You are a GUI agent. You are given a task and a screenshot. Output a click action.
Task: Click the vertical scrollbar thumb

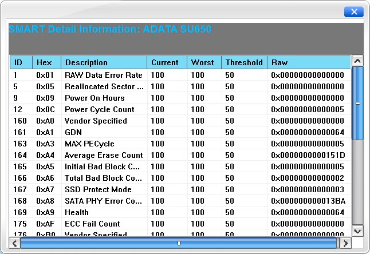coord(357,103)
